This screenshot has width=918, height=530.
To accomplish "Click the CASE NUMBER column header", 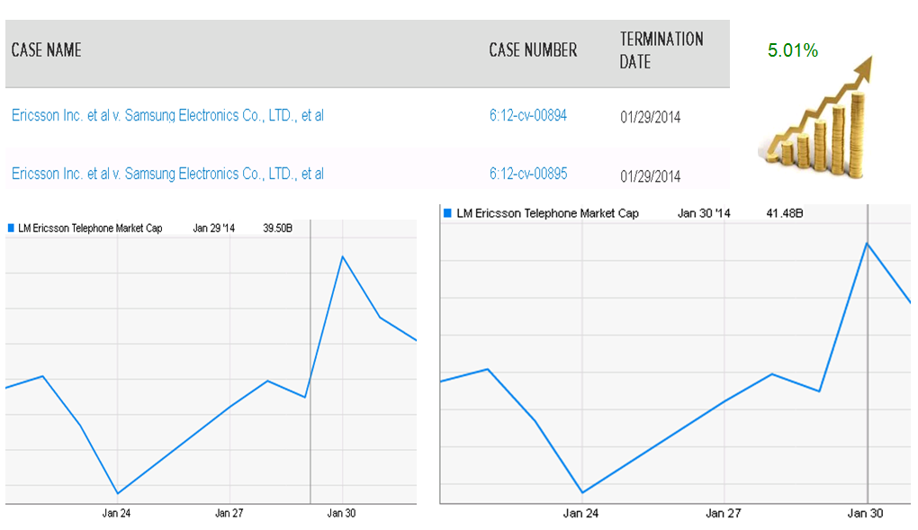I will pyautogui.click(x=533, y=49).
